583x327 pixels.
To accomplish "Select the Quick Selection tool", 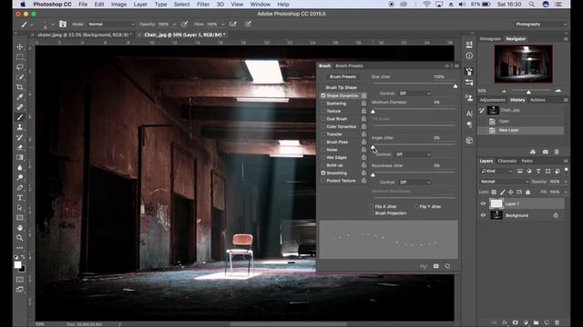I will click(20, 76).
